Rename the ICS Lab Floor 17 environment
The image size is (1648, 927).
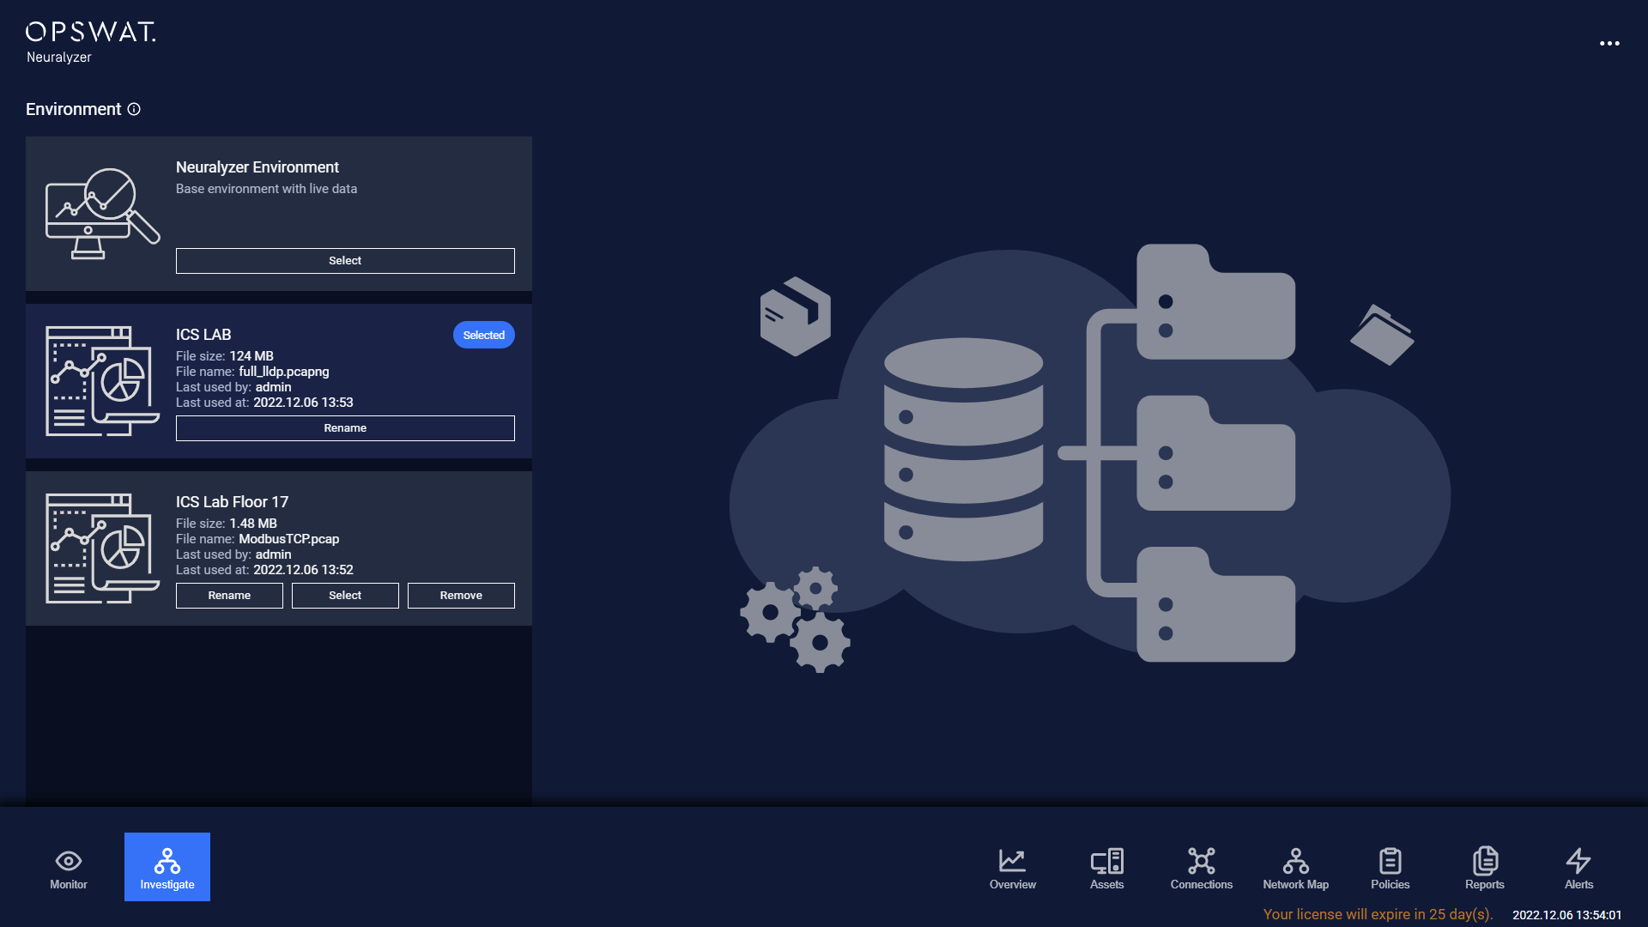point(229,596)
